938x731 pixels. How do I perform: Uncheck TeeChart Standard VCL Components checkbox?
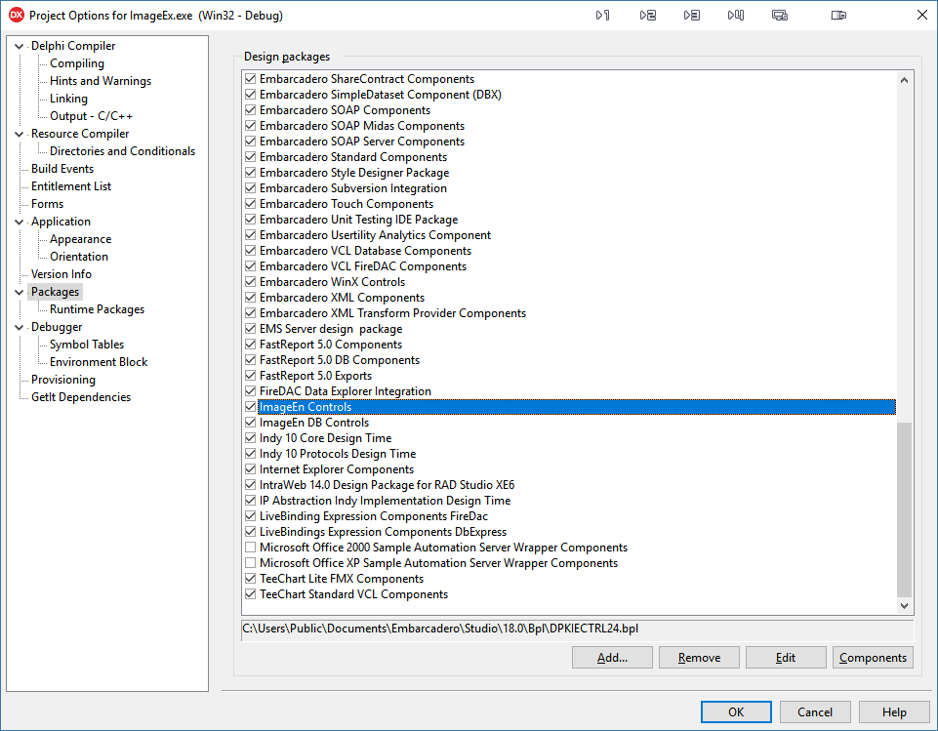[x=251, y=594]
